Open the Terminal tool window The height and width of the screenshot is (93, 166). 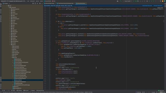click(x=26, y=91)
